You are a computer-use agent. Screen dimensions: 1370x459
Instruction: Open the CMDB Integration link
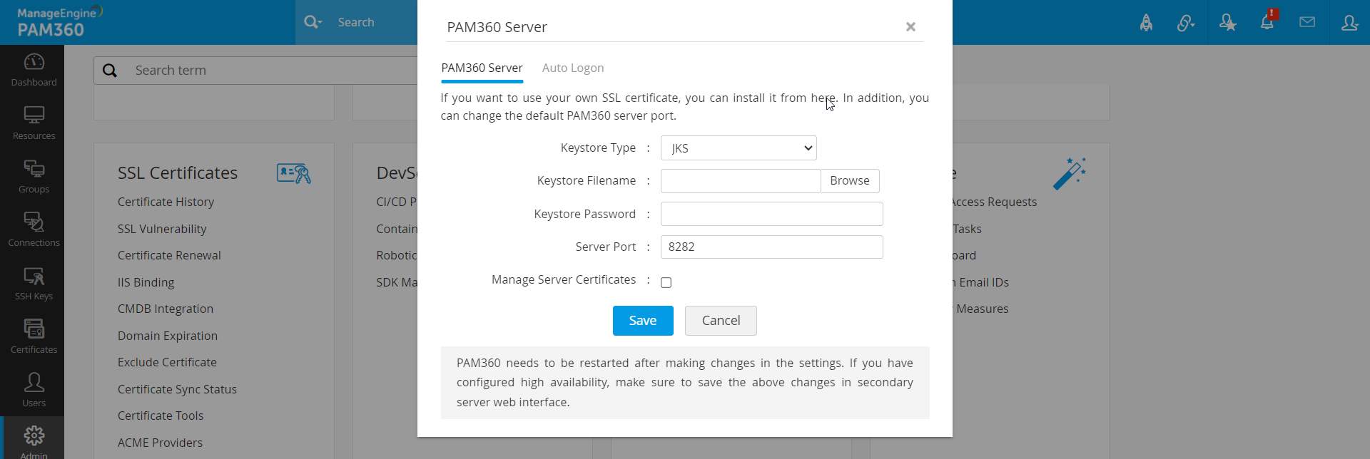(166, 309)
